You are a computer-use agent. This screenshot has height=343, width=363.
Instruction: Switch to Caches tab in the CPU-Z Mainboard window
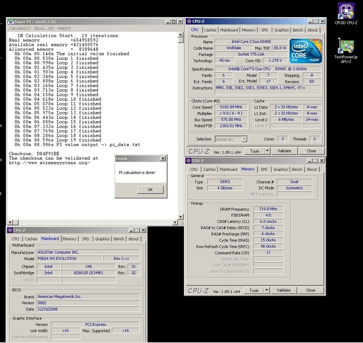31,239
